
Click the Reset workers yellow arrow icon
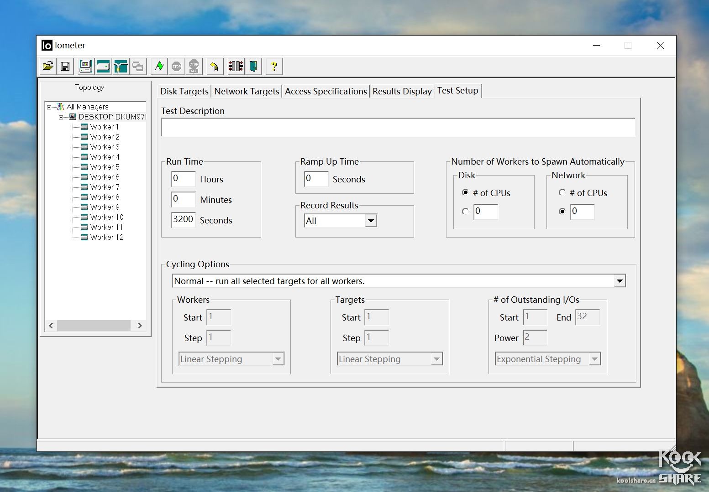(x=214, y=67)
